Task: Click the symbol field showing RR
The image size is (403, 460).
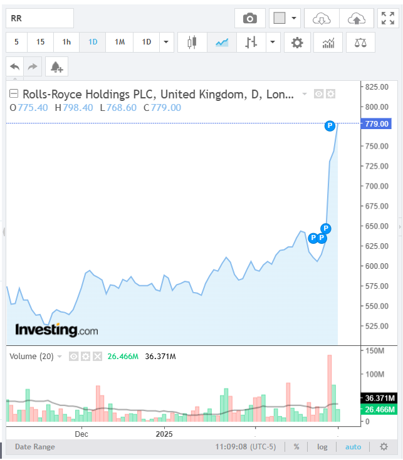Action: (x=40, y=18)
